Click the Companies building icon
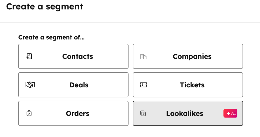This screenshot has height=137, width=260. point(143,56)
